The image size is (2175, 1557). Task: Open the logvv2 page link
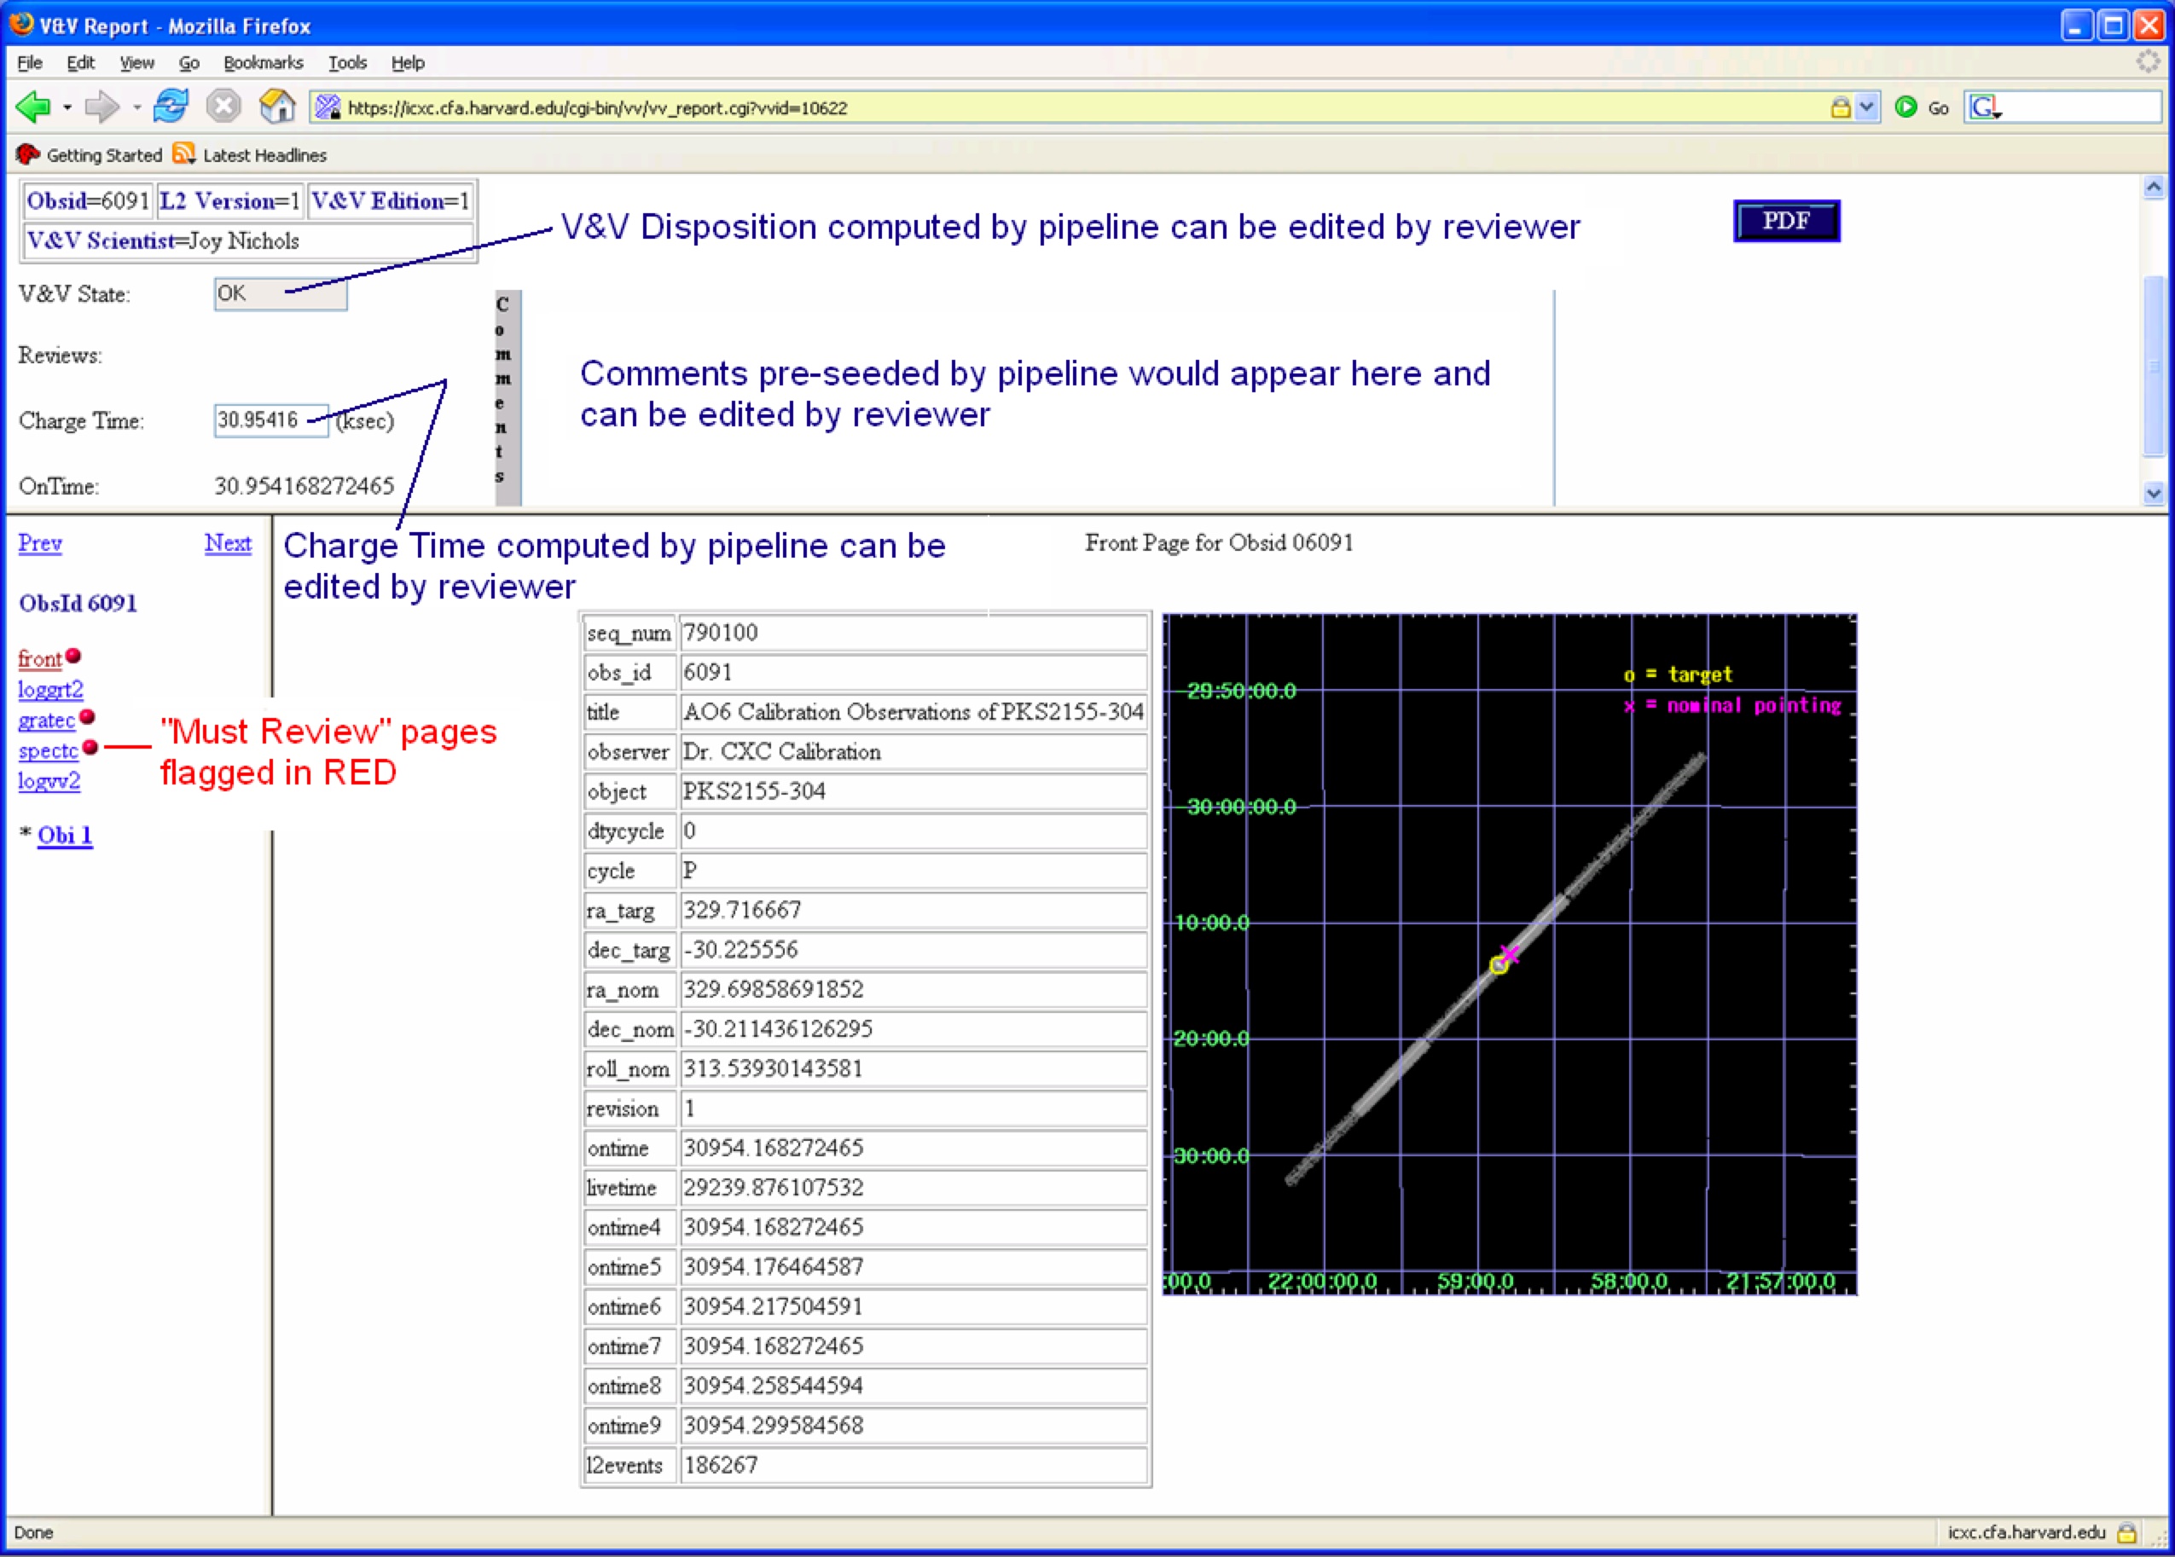pos(49,780)
